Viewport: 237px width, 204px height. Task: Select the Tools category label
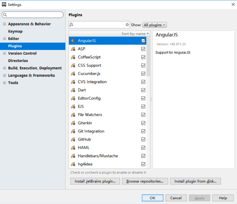click(x=13, y=83)
